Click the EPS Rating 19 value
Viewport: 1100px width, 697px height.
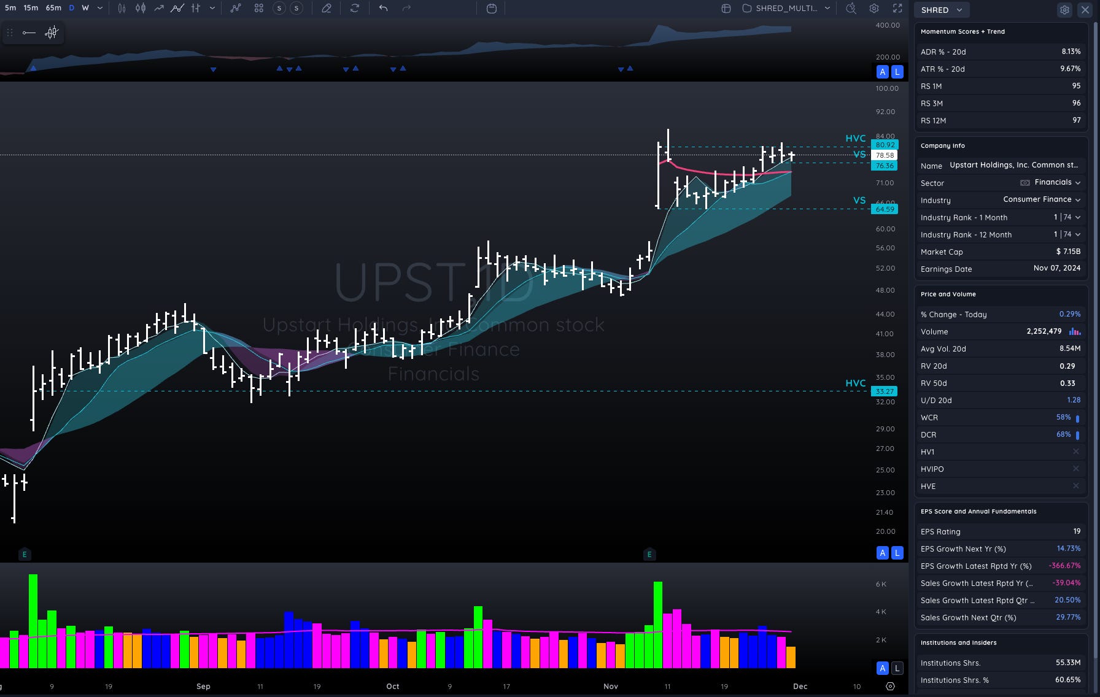pyautogui.click(x=1077, y=531)
